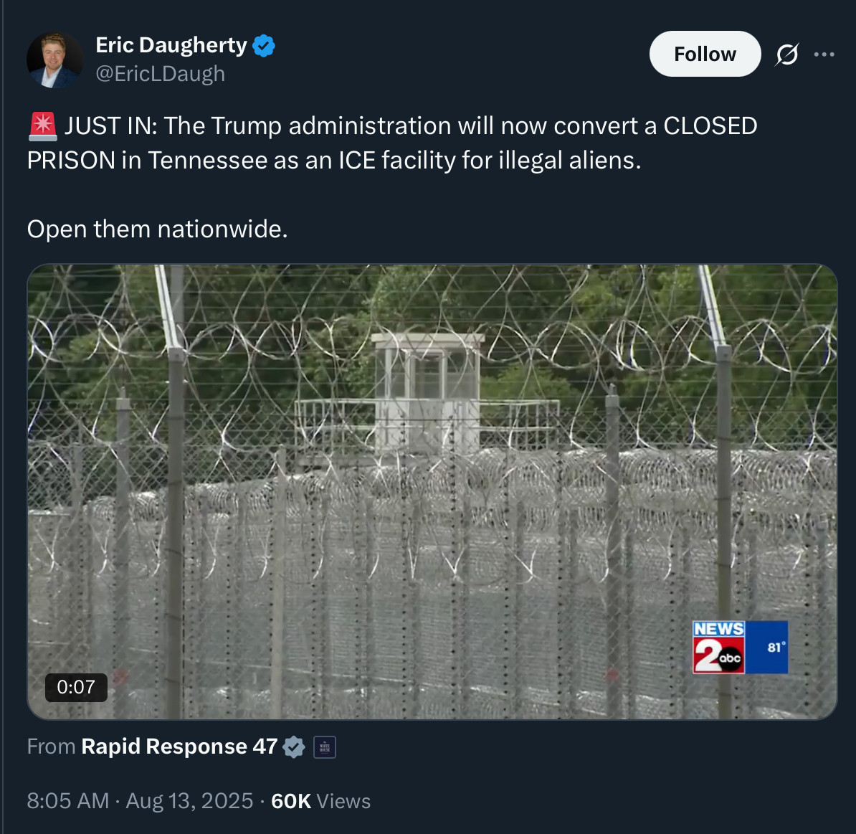Click the gray verified badge beside Rapid Response 47

coord(294,747)
